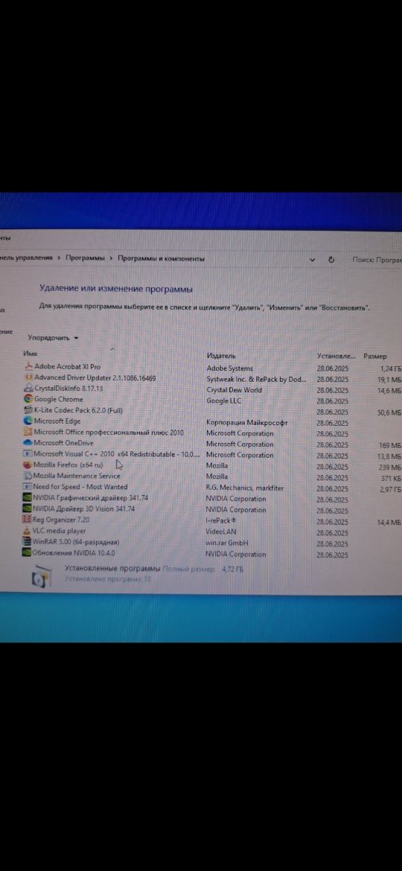
Task: Go to the Программы breadcrumb
Action: 85,258
